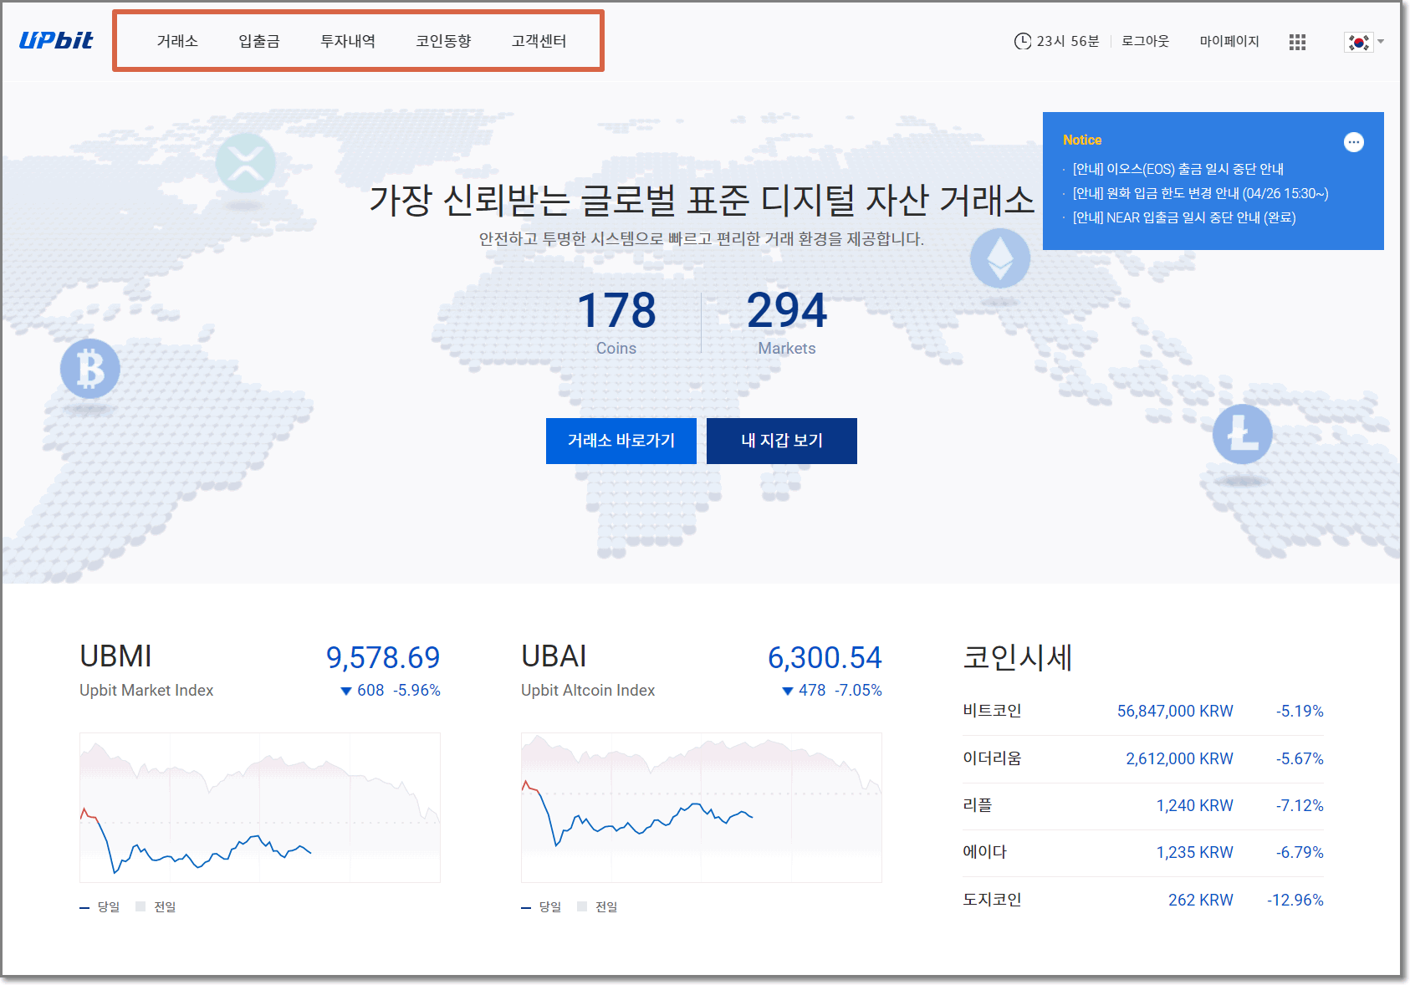Toggle the 당일 legend under the UBMI chart

pos(108,906)
